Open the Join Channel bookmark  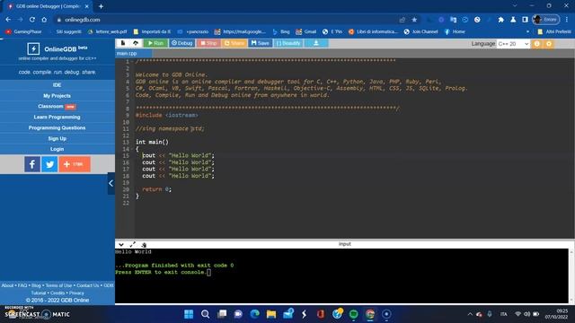tap(421, 32)
